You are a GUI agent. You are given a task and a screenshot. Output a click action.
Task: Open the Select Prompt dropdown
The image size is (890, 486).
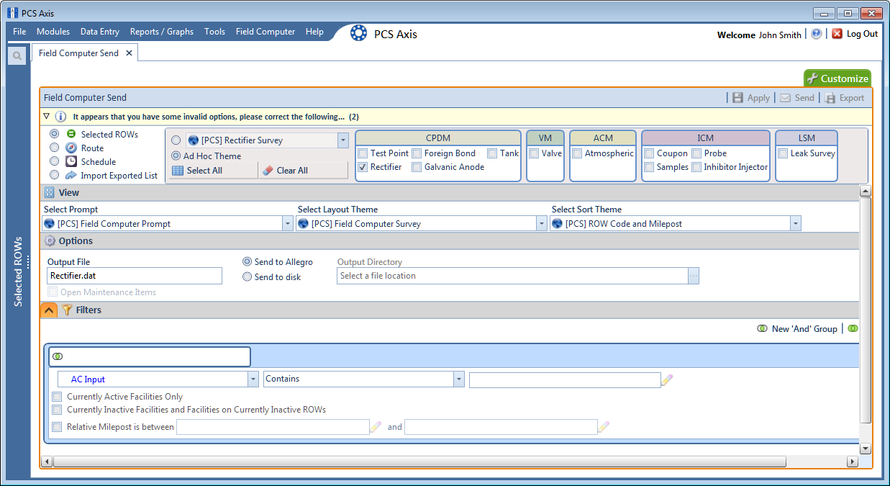click(x=288, y=224)
